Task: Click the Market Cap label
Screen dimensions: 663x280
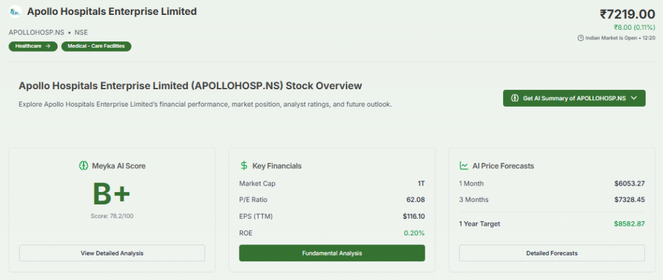Action: 257,184
